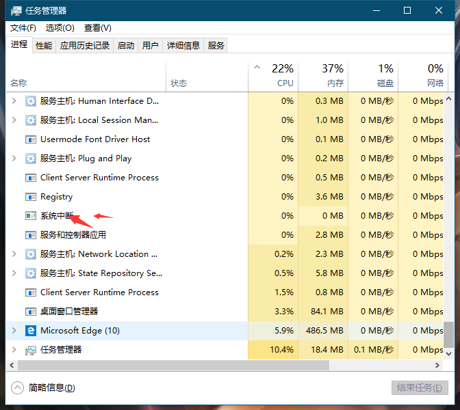Click the 任务管理器 process row icon
The image size is (460, 410).
click(30, 350)
